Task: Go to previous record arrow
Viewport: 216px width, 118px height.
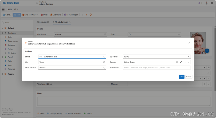Action: click(82, 15)
